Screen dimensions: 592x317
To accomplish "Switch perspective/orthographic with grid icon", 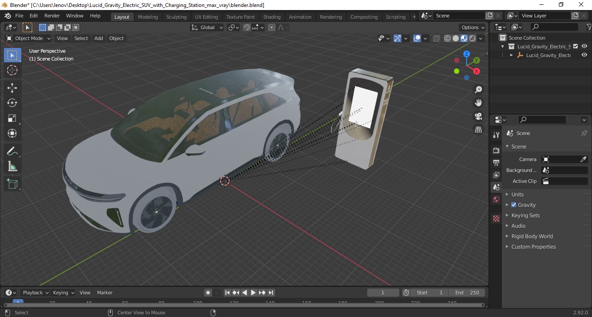I will click(478, 129).
